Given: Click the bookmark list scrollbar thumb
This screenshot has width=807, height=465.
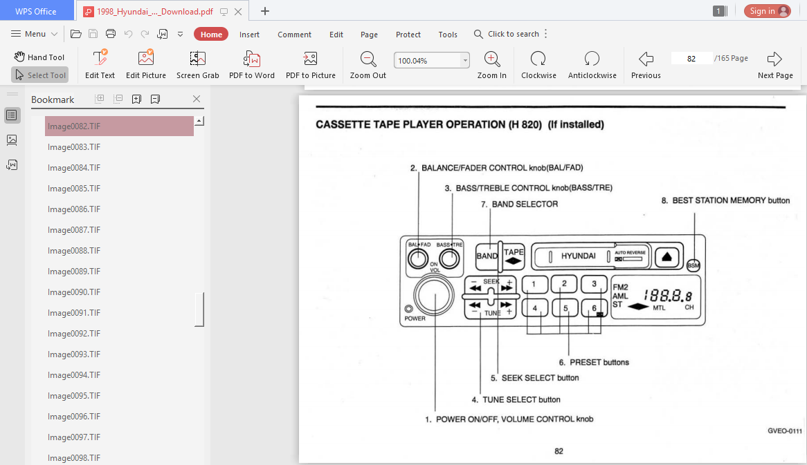Looking at the screenshot, I should pyautogui.click(x=199, y=310).
